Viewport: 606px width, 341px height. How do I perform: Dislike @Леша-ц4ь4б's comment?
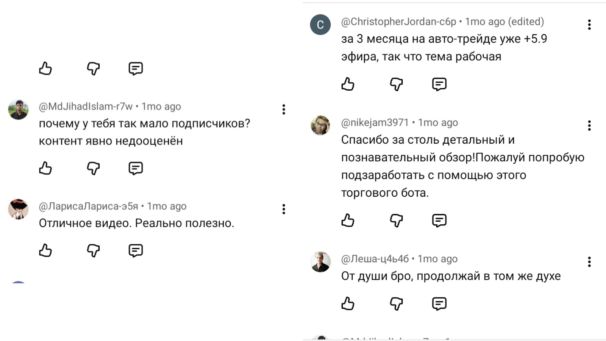click(x=396, y=303)
